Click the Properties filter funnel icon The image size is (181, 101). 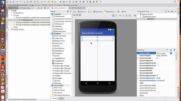[174, 50]
